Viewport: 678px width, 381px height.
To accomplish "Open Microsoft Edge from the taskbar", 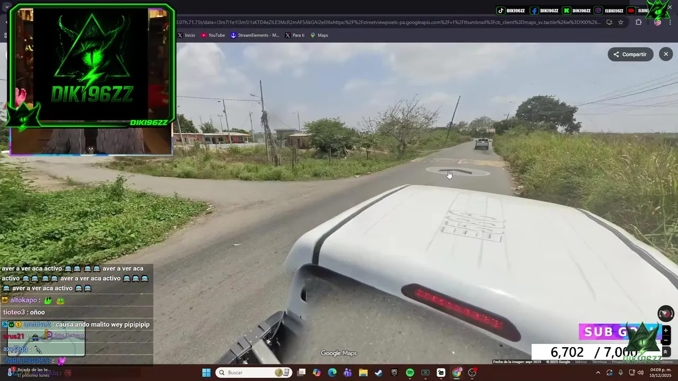I will [x=332, y=373].
